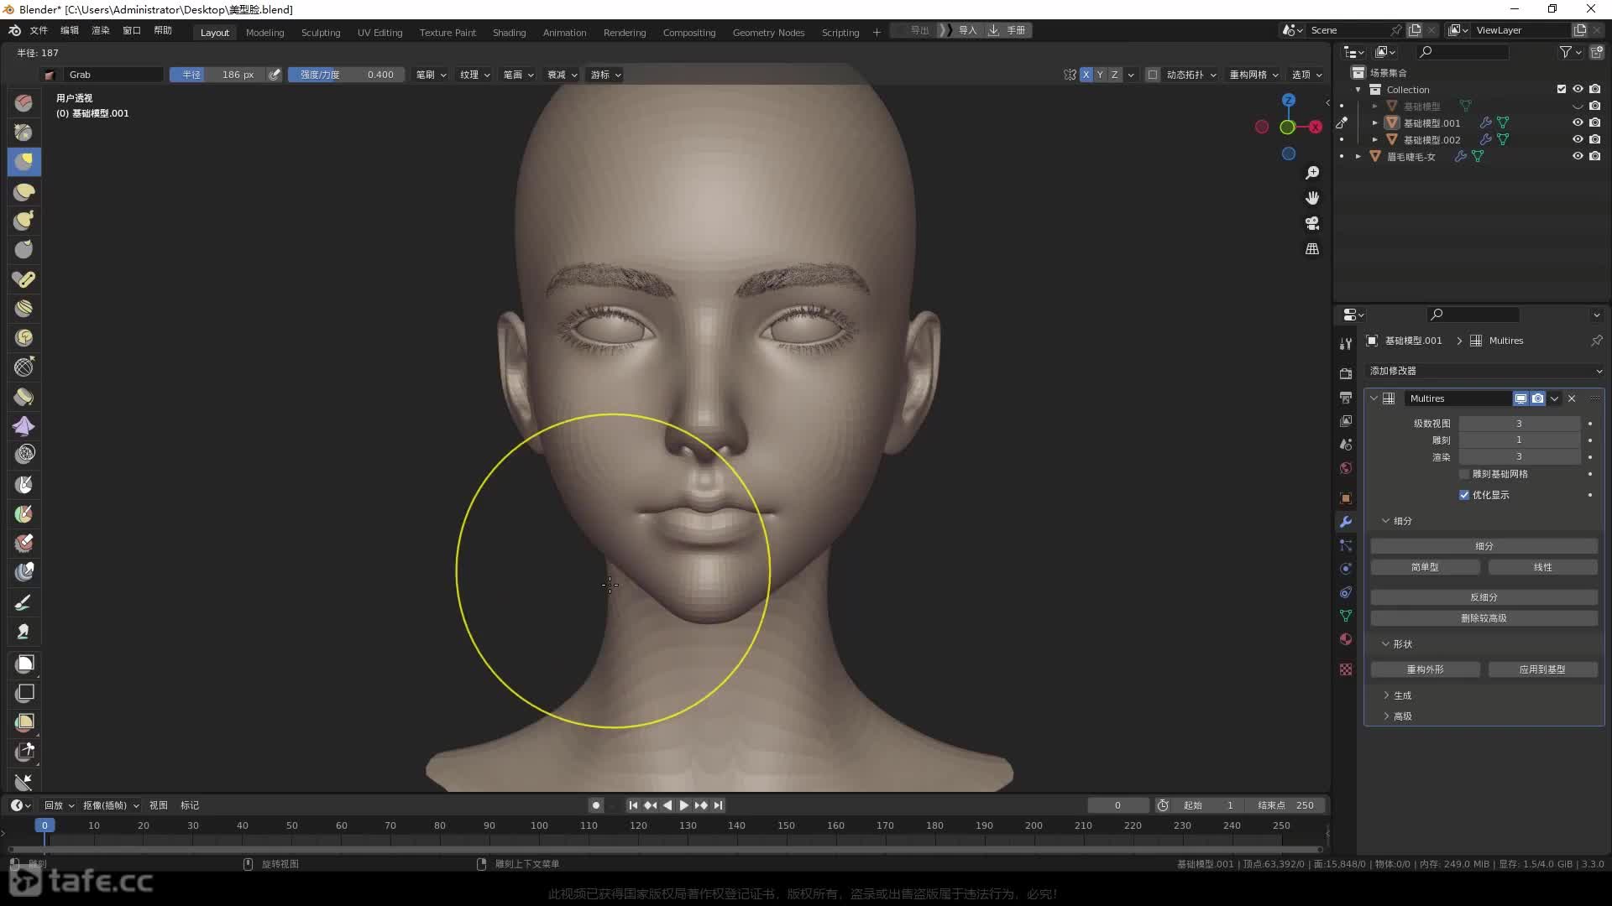This screenshot has height=906, width=1612.
Task: Click the zoom magnifier viewport gizmo
Action: pos(1312,173)
